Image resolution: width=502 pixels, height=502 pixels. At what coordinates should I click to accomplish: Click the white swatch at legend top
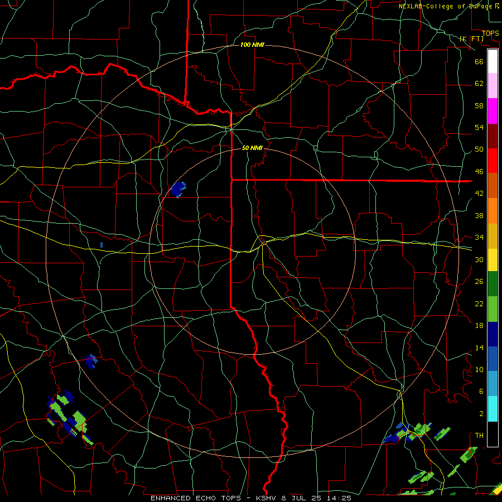click(x=493, y=61)
